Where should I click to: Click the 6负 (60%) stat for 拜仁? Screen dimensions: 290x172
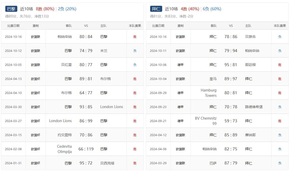pyautogui.click(x=212, y=9)
